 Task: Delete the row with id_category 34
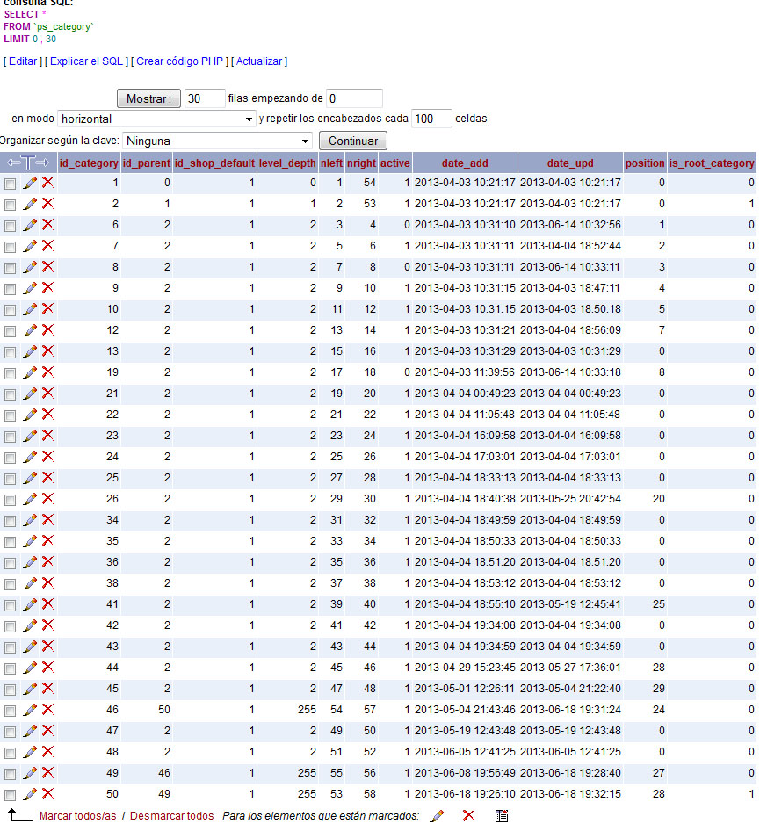[47, 520]
